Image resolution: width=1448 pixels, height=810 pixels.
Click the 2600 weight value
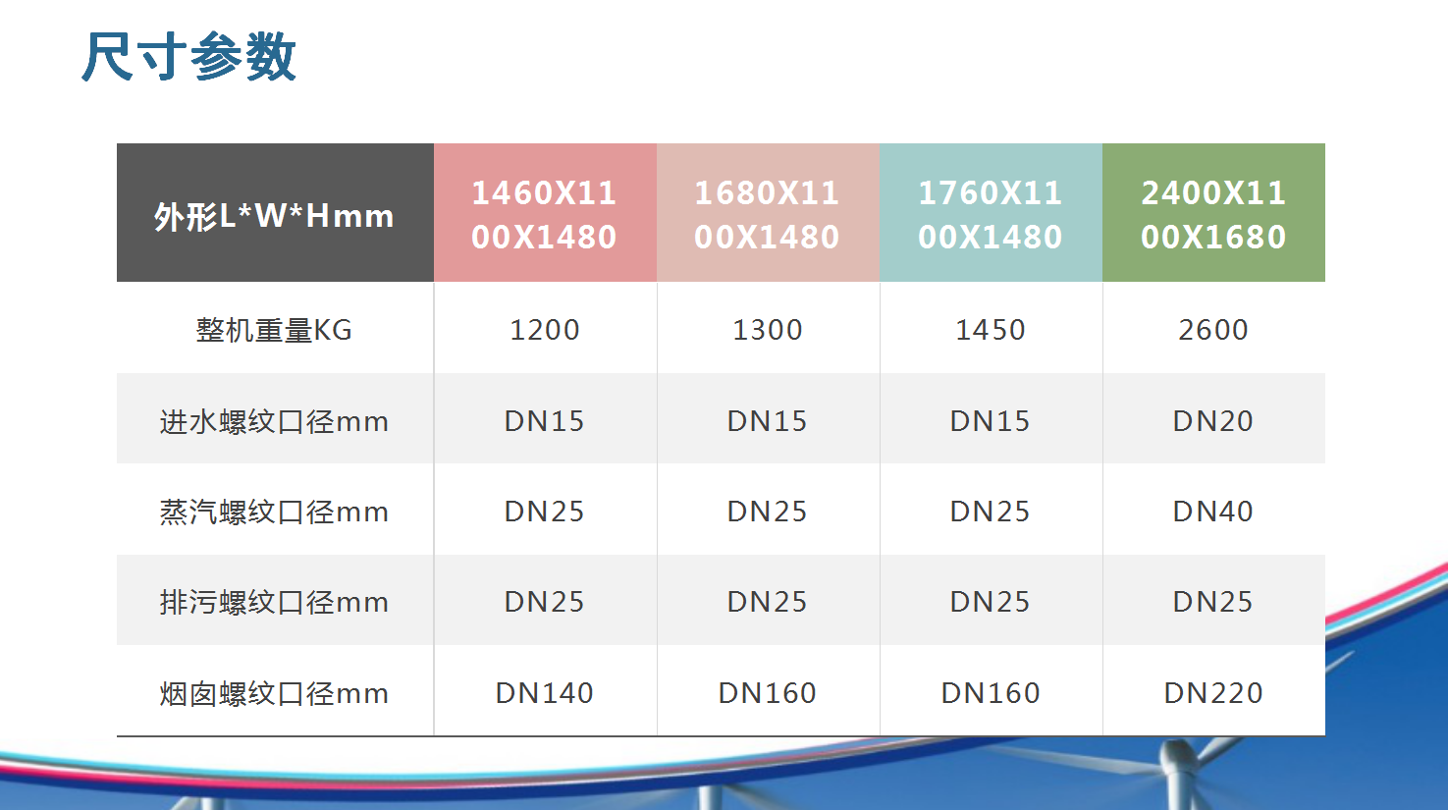click(1213, 330)
